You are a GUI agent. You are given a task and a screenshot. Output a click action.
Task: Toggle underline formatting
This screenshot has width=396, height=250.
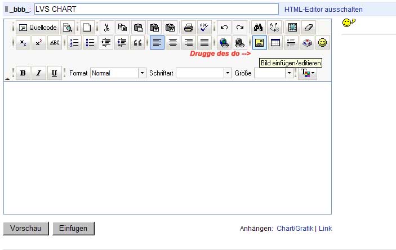pos(54,73)
